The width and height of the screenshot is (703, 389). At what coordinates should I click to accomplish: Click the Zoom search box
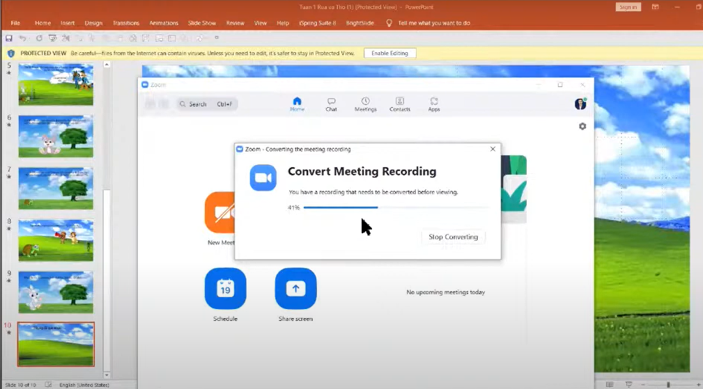tap(206, 104)
